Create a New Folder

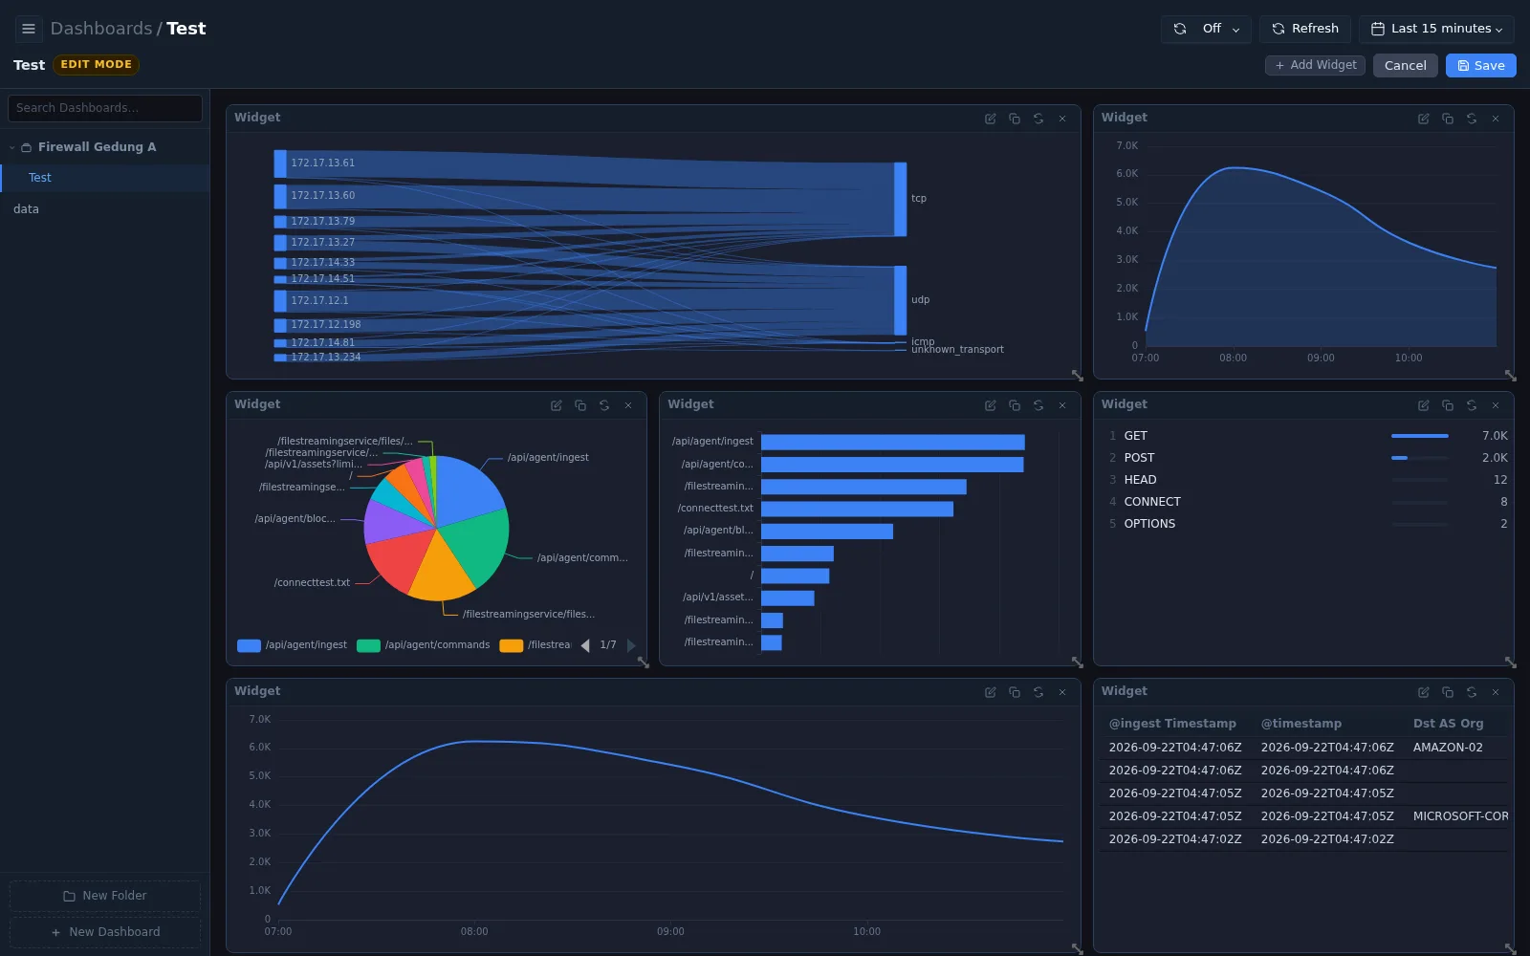pyautogui.click(x=105, y=896)
